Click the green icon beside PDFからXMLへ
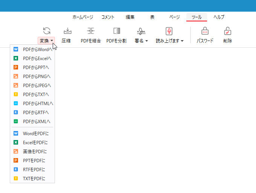The image size is (256, 193). (x=16, y=121)
